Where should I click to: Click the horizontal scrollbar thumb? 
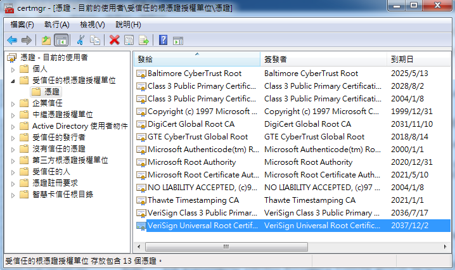click(226, 247)
